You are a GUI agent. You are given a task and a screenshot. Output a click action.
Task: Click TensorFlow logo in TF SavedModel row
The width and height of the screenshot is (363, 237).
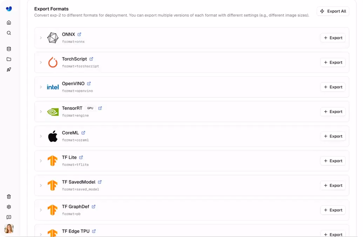(53, 185)
